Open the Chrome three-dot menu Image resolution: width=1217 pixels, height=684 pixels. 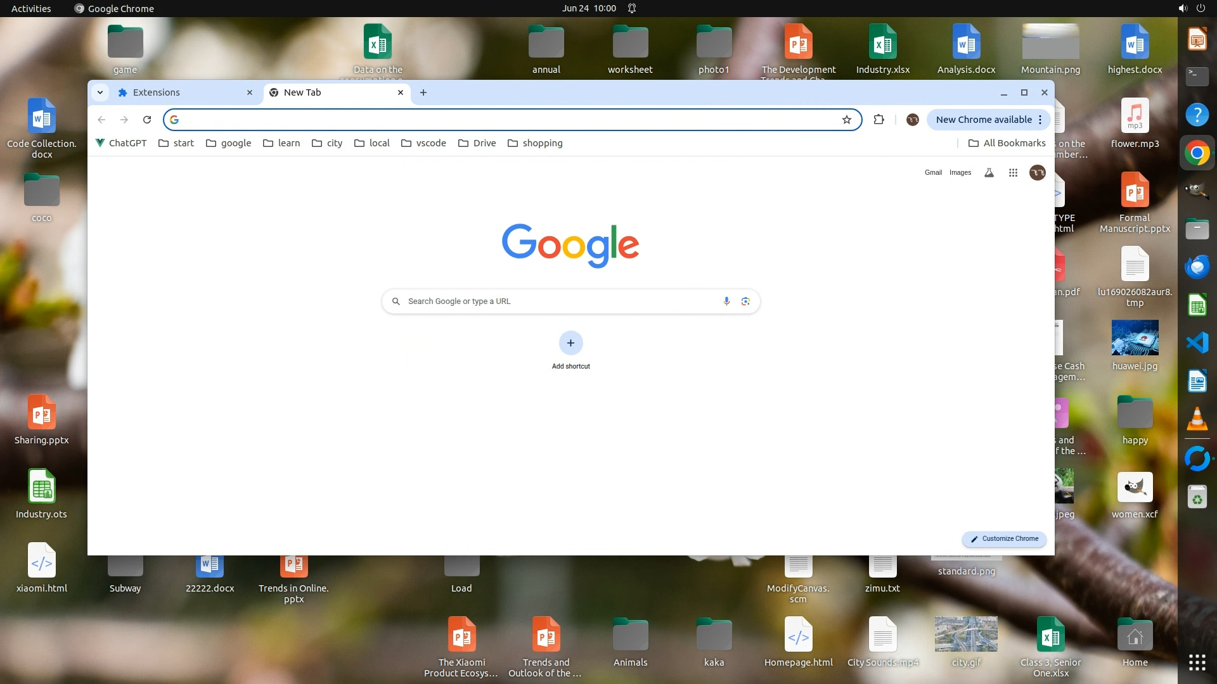[x=1040, y=120]
